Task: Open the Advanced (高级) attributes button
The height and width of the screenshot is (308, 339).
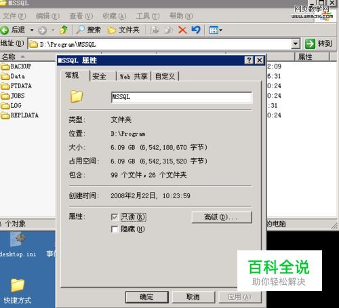Action: [x=222, y=217]
